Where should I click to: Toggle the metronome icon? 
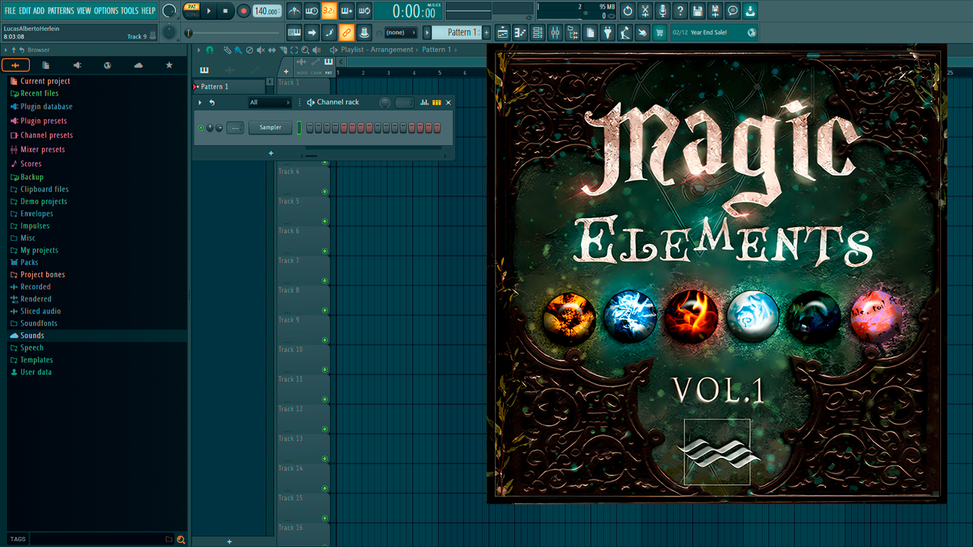tap(294, 11)
